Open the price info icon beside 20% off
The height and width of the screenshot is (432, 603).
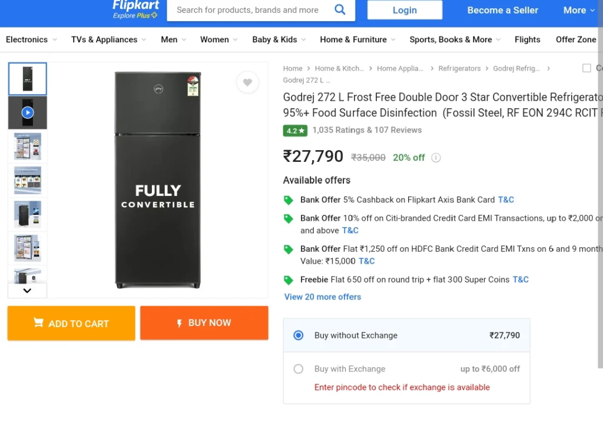436,158
